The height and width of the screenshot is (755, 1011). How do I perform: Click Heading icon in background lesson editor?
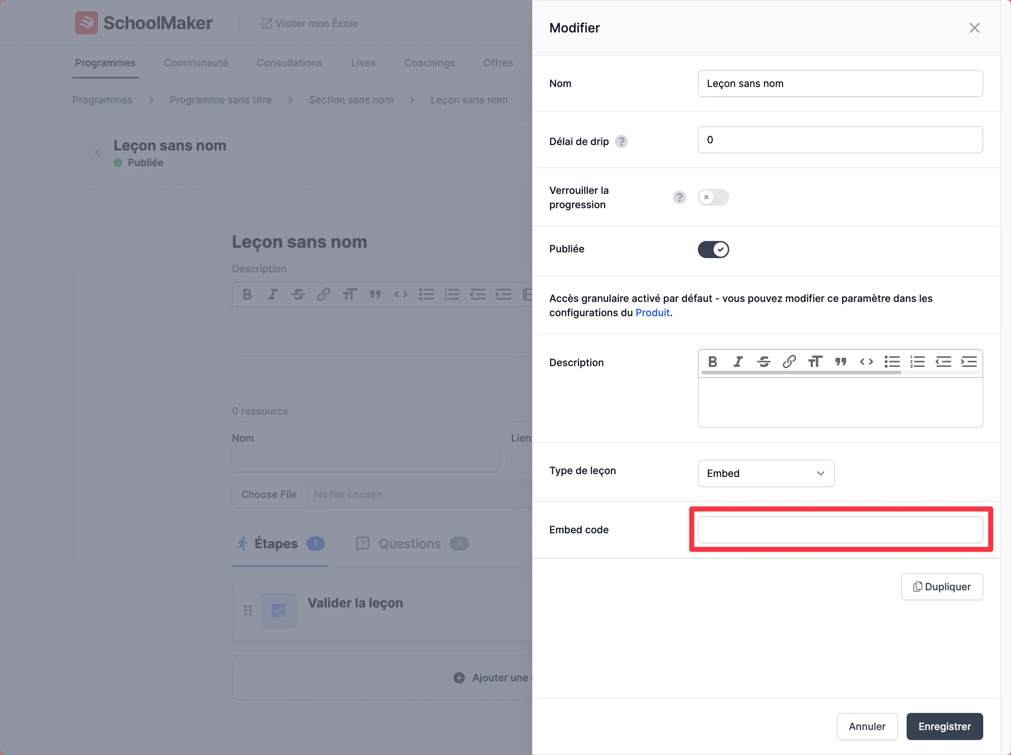click(349, 294)
